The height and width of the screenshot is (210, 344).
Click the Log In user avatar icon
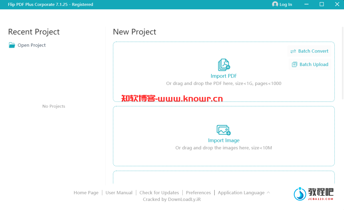point(275,4)
